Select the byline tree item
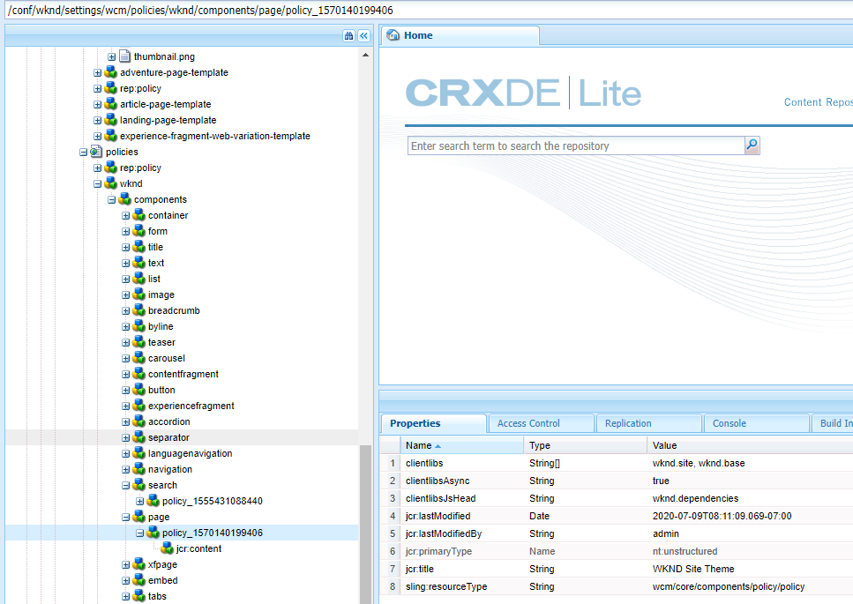Screen dimensions: 853x604 click(x=161, y=326)
